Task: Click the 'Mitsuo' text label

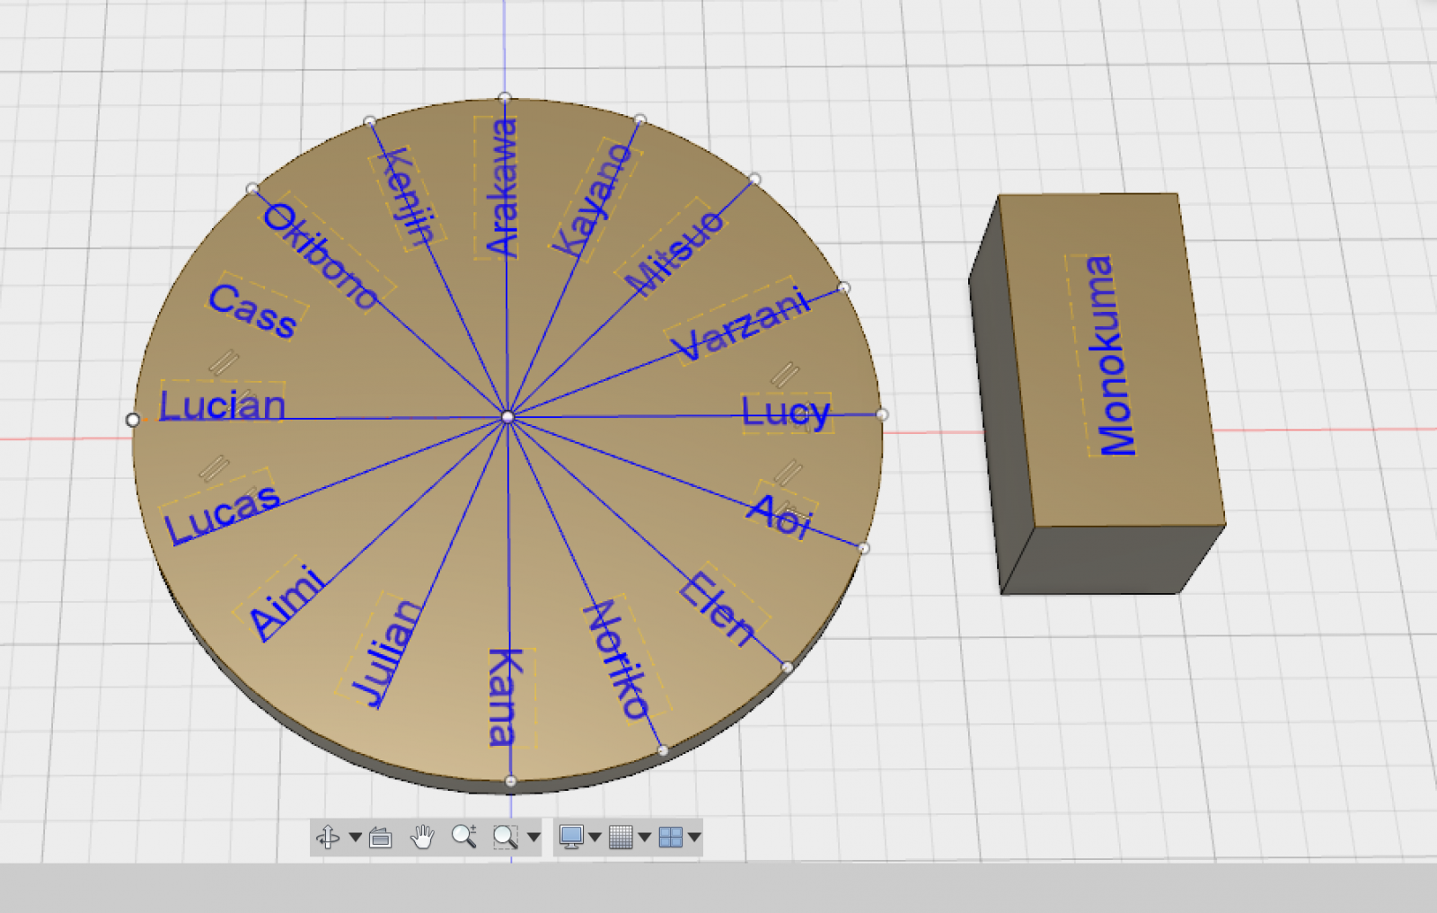Action: 674,253
